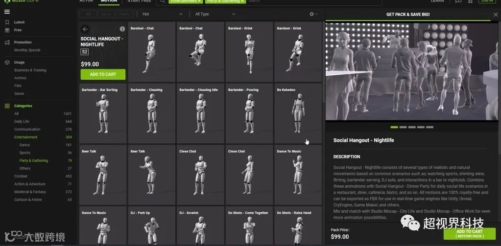Click Add To Cart under Social Hangout title

[103, 74]
